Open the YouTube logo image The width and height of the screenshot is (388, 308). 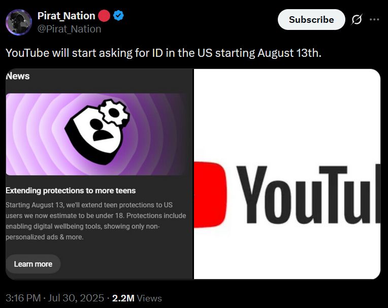click(x=287, y=174)
